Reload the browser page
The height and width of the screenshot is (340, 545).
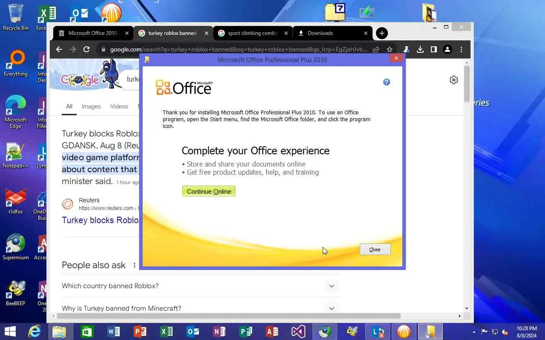(x=86, y=49)
